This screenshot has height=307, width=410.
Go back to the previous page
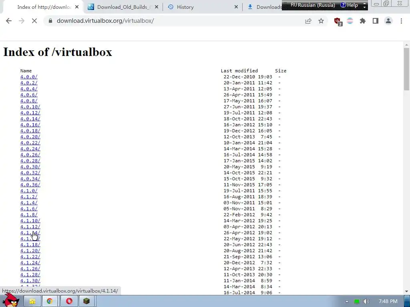[9, 21]
